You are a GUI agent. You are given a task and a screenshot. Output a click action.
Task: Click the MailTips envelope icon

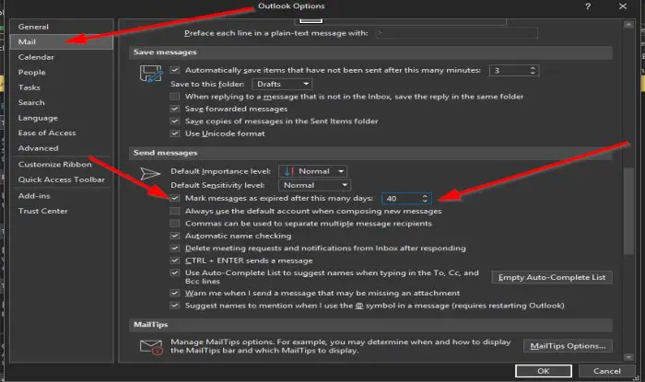click(151, 347)
